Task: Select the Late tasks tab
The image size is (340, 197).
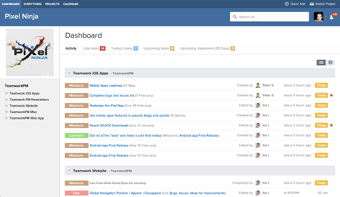Action: pyautogui.click(x=94, y=48)
